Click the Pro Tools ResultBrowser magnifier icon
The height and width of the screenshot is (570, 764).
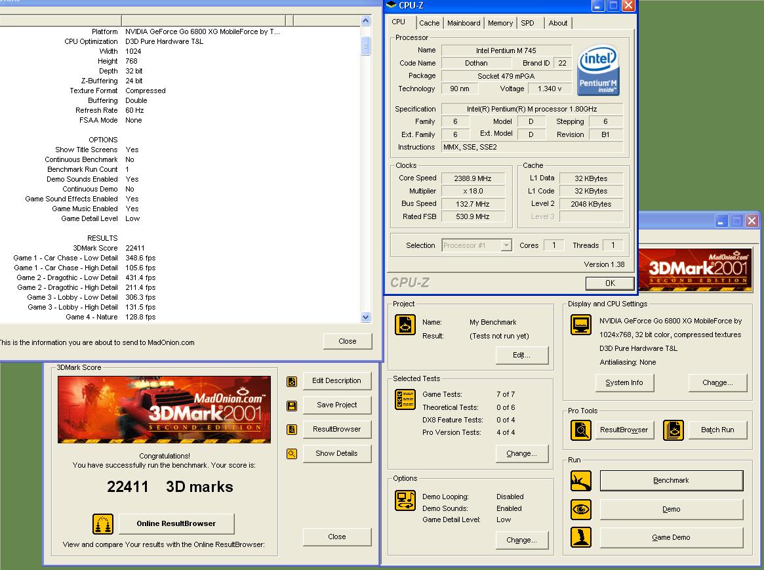point(581,430)
